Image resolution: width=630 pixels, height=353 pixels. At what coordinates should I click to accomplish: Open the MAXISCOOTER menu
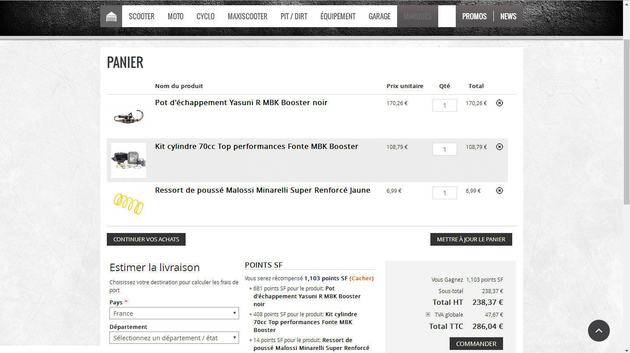(x=247, y=17)
